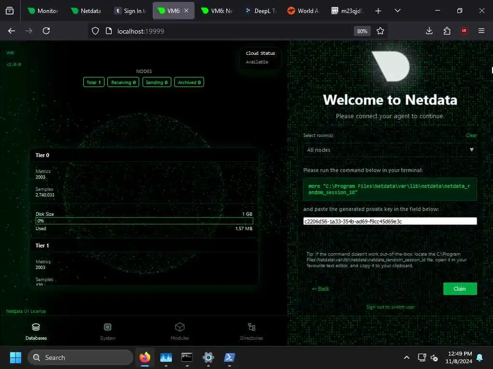Open the Modules section icon
Image resolution: width=493 pixels, height=369 pixels.
(180, 327)
